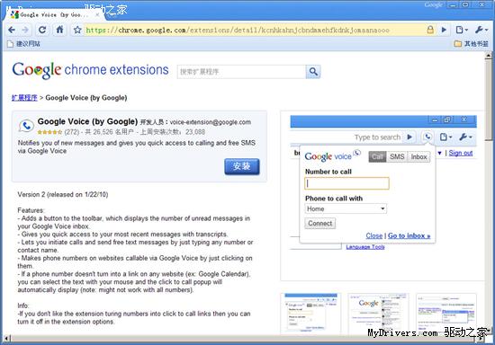Click the Google Voice phone bubble icon
495x345 pixels.
tap(26, 126)
